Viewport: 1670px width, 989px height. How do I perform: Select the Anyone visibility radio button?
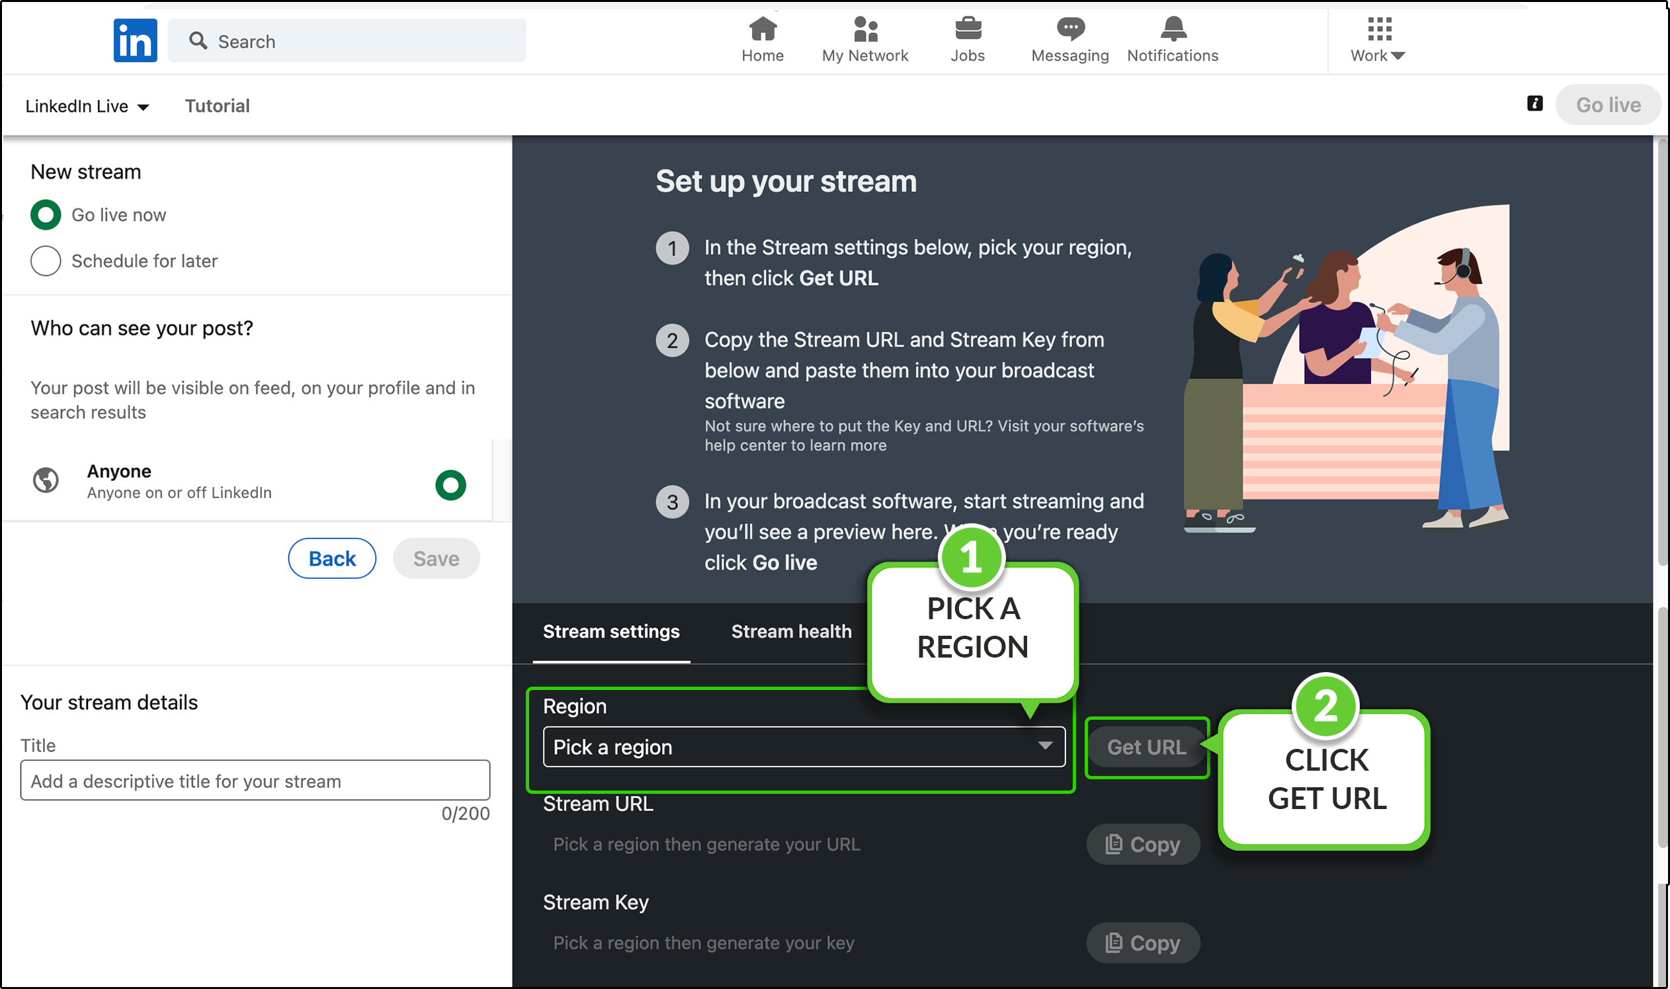pyautogui.click(x=451, y=484)
